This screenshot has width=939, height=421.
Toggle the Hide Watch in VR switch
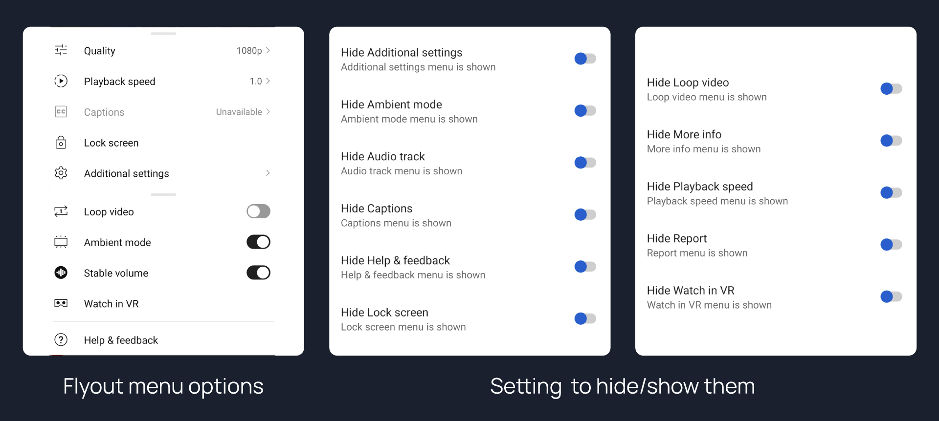[891, 297]
